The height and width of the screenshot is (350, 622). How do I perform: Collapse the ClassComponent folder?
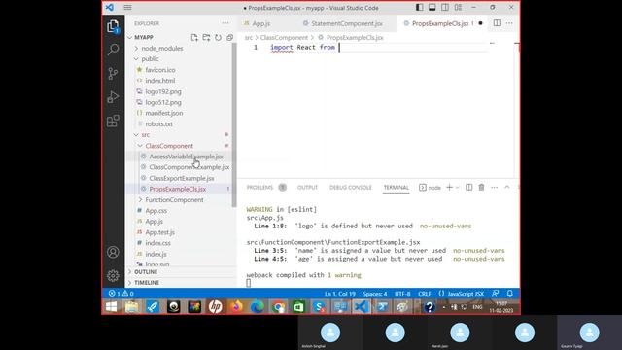tap(140, 146)
